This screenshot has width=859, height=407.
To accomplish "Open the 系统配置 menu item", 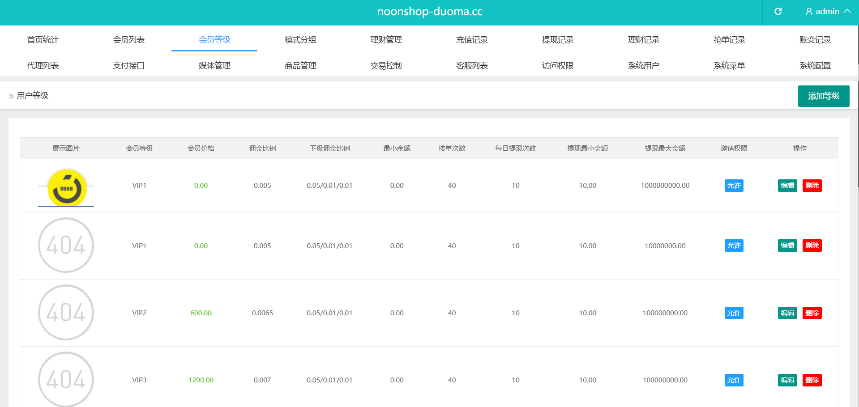I will 815,66.
